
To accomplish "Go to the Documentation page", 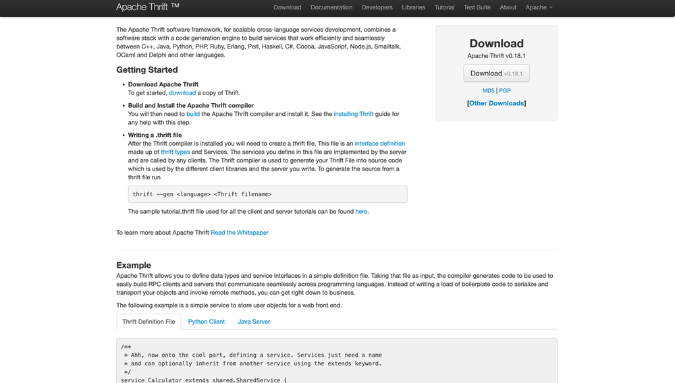I will click(x=331, y=7).
